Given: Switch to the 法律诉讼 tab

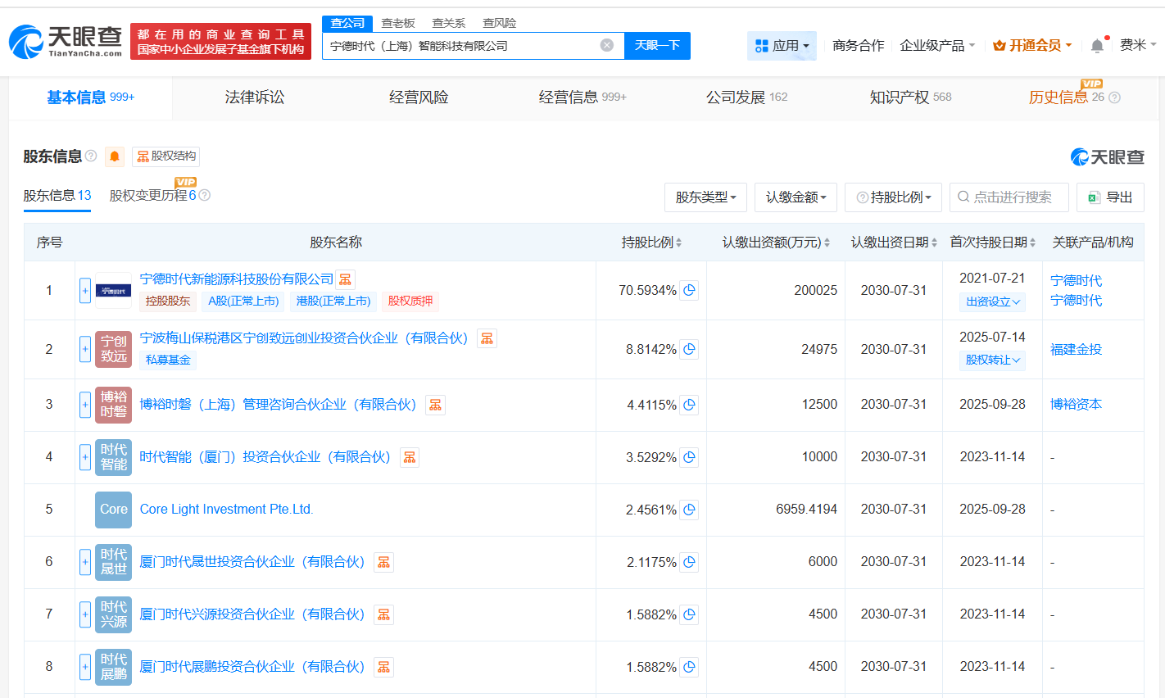Looking at the screenshot, I should point(254,96).
